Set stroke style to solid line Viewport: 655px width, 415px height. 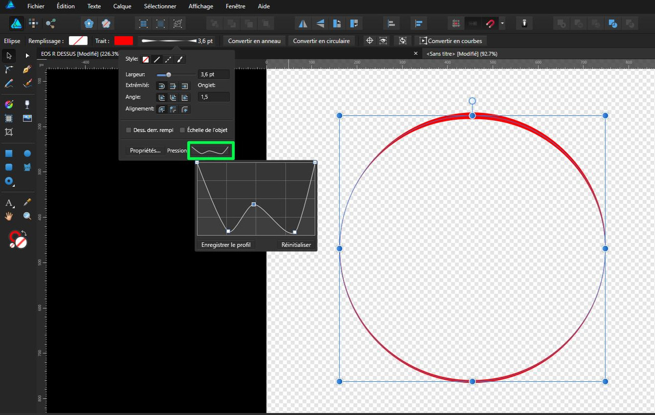click(157, 60)
